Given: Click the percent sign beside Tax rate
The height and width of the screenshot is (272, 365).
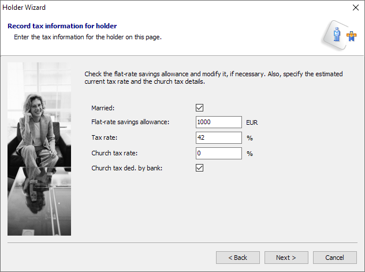Looking at the screenshot, I should [249, 139].
